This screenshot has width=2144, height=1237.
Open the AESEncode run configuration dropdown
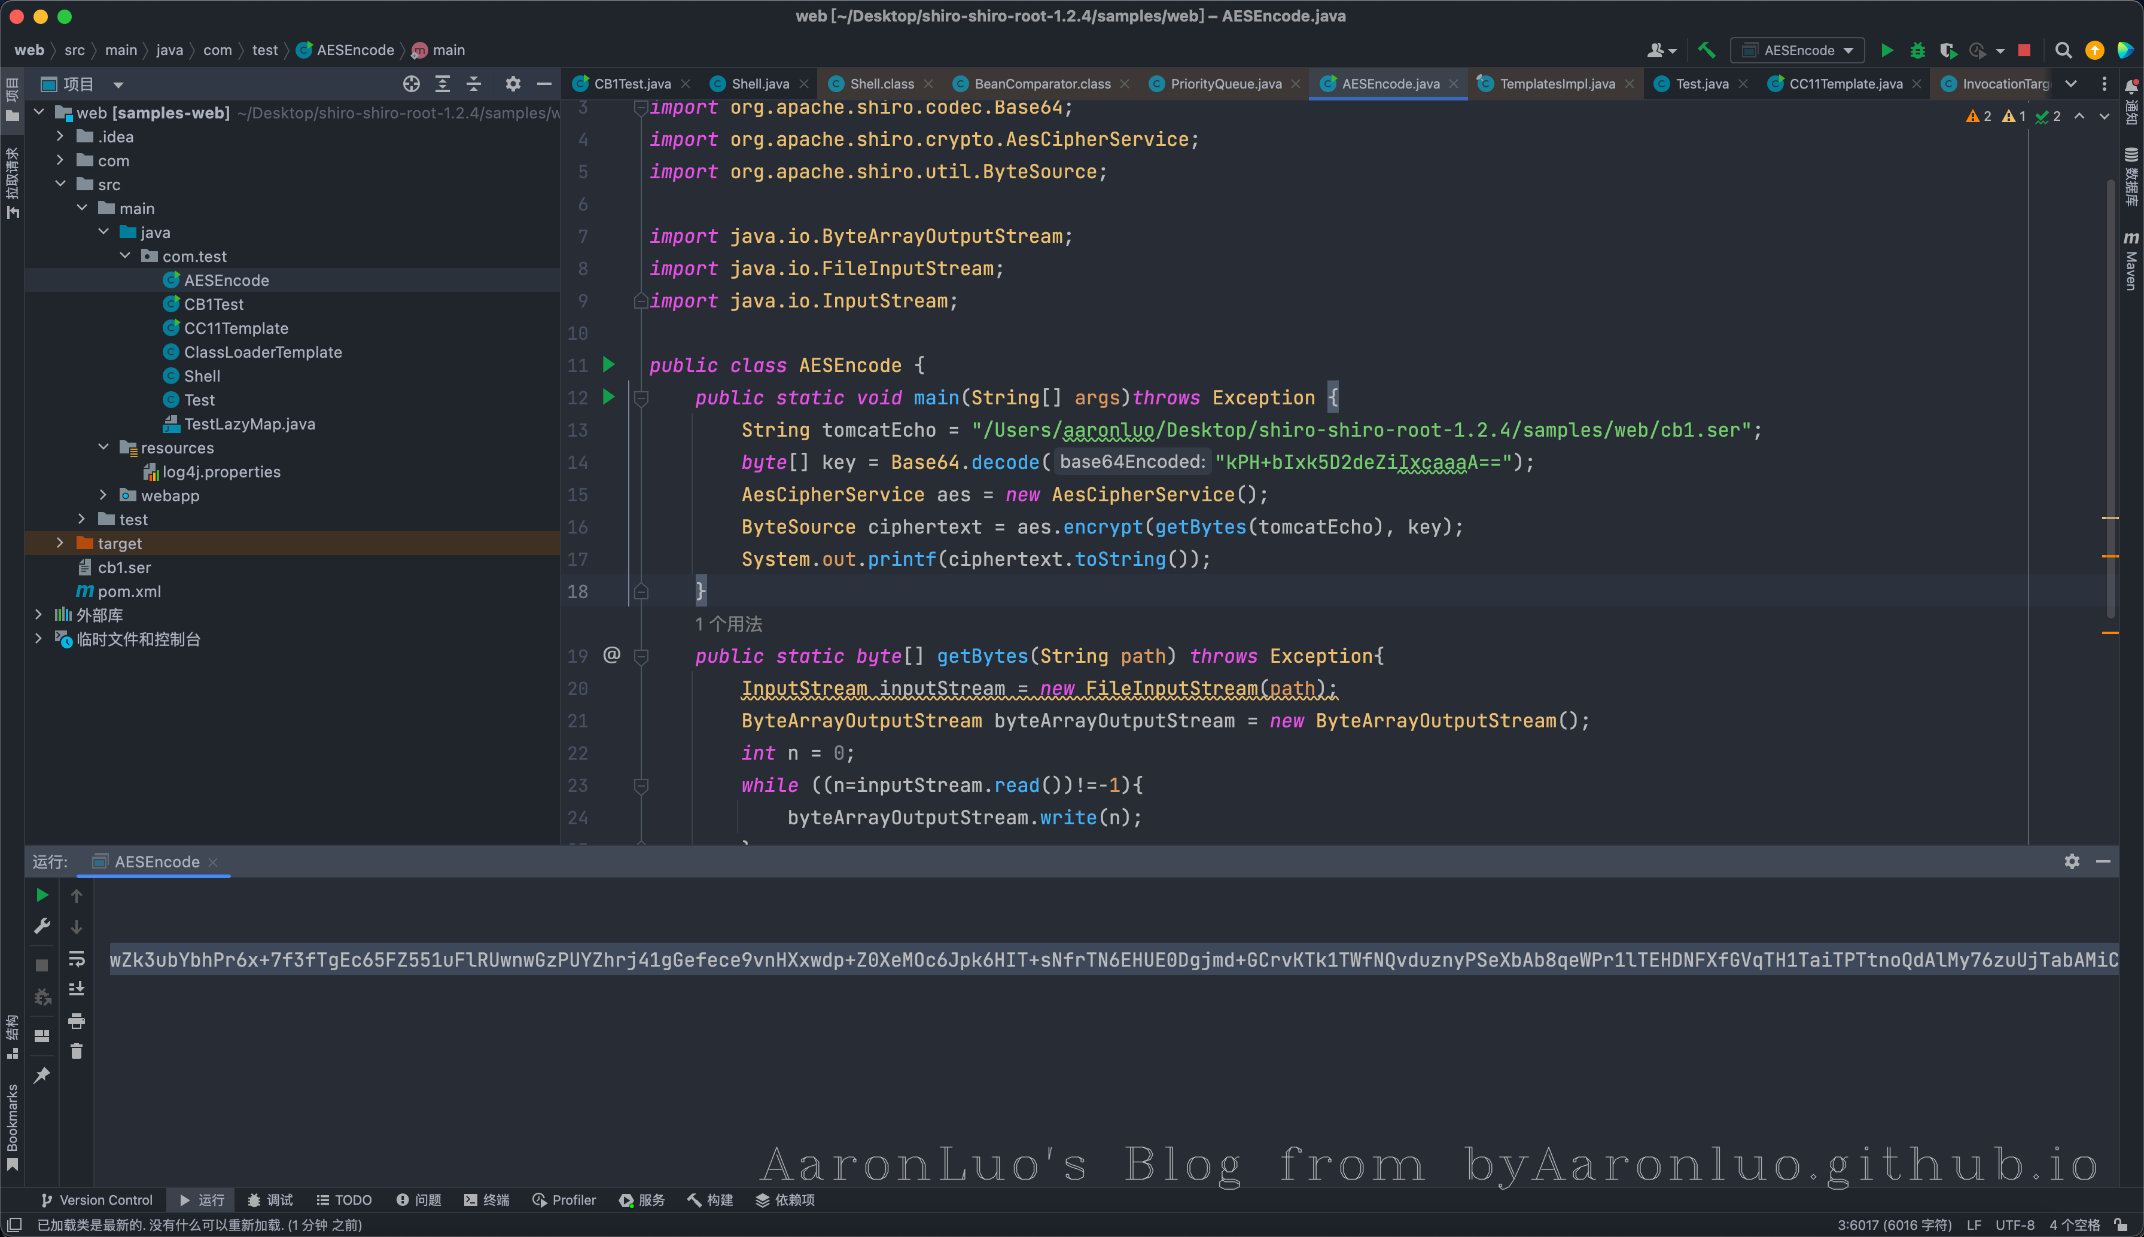pyautogui.click(x=1798, y=50)
